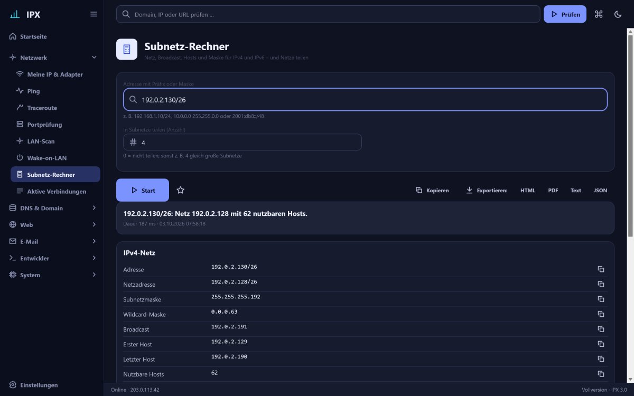Open Wake-on-LAN tool
Viewport: 634px width, 396px height.
click(55, 158)
